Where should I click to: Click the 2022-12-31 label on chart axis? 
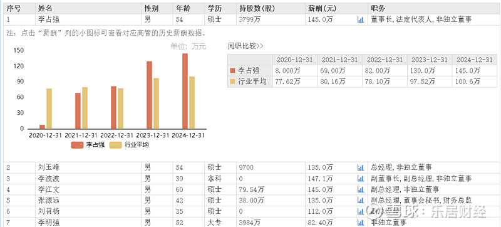(116, 135)
